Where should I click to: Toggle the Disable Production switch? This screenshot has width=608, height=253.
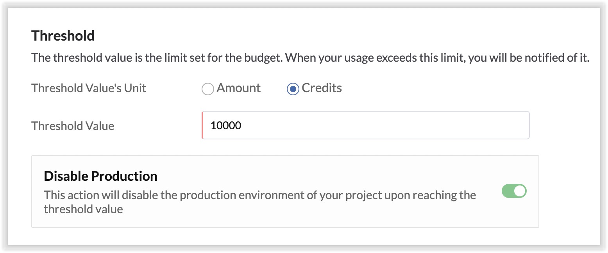click(514, 191)
